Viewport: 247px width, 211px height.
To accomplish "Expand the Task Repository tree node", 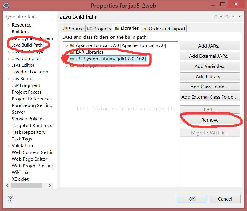I will (9, 133).
